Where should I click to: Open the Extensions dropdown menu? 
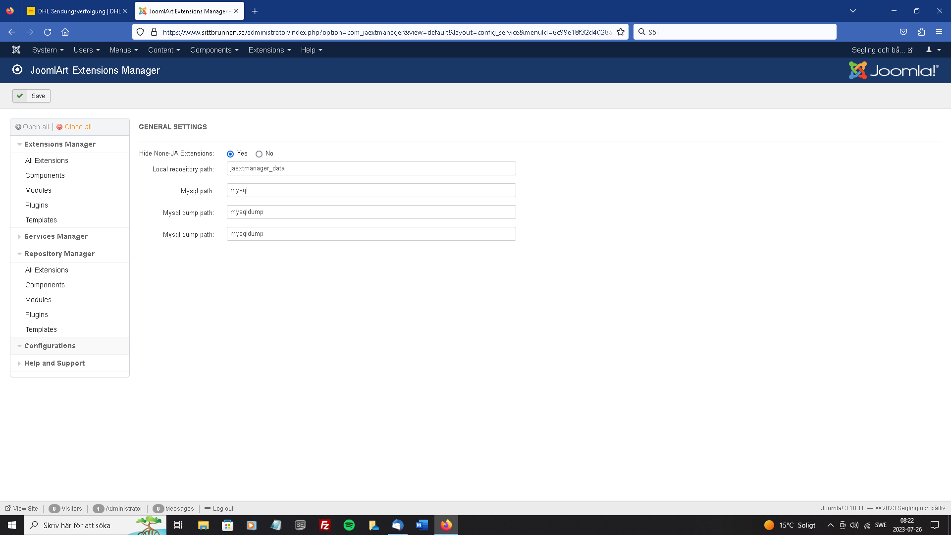pos(269,50)
